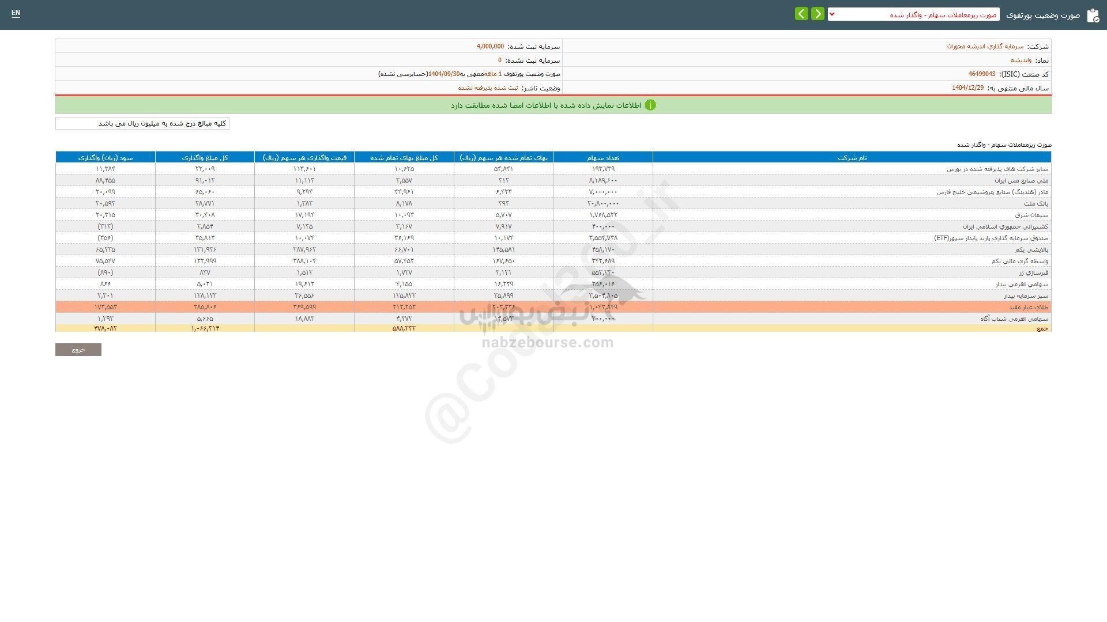This screenshot has height=622, width=1107.
Task: Click the million-rial amounts note field
Action: click(142, 123)
